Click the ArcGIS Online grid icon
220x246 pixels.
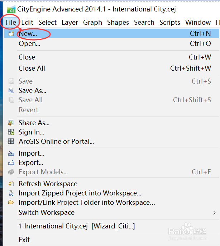point(11,141)
